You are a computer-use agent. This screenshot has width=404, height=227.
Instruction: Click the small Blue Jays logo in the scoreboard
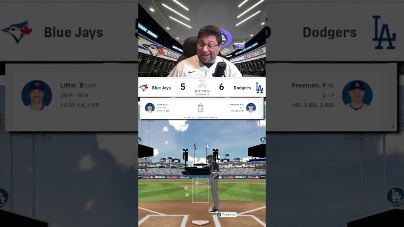coord(144,87)
